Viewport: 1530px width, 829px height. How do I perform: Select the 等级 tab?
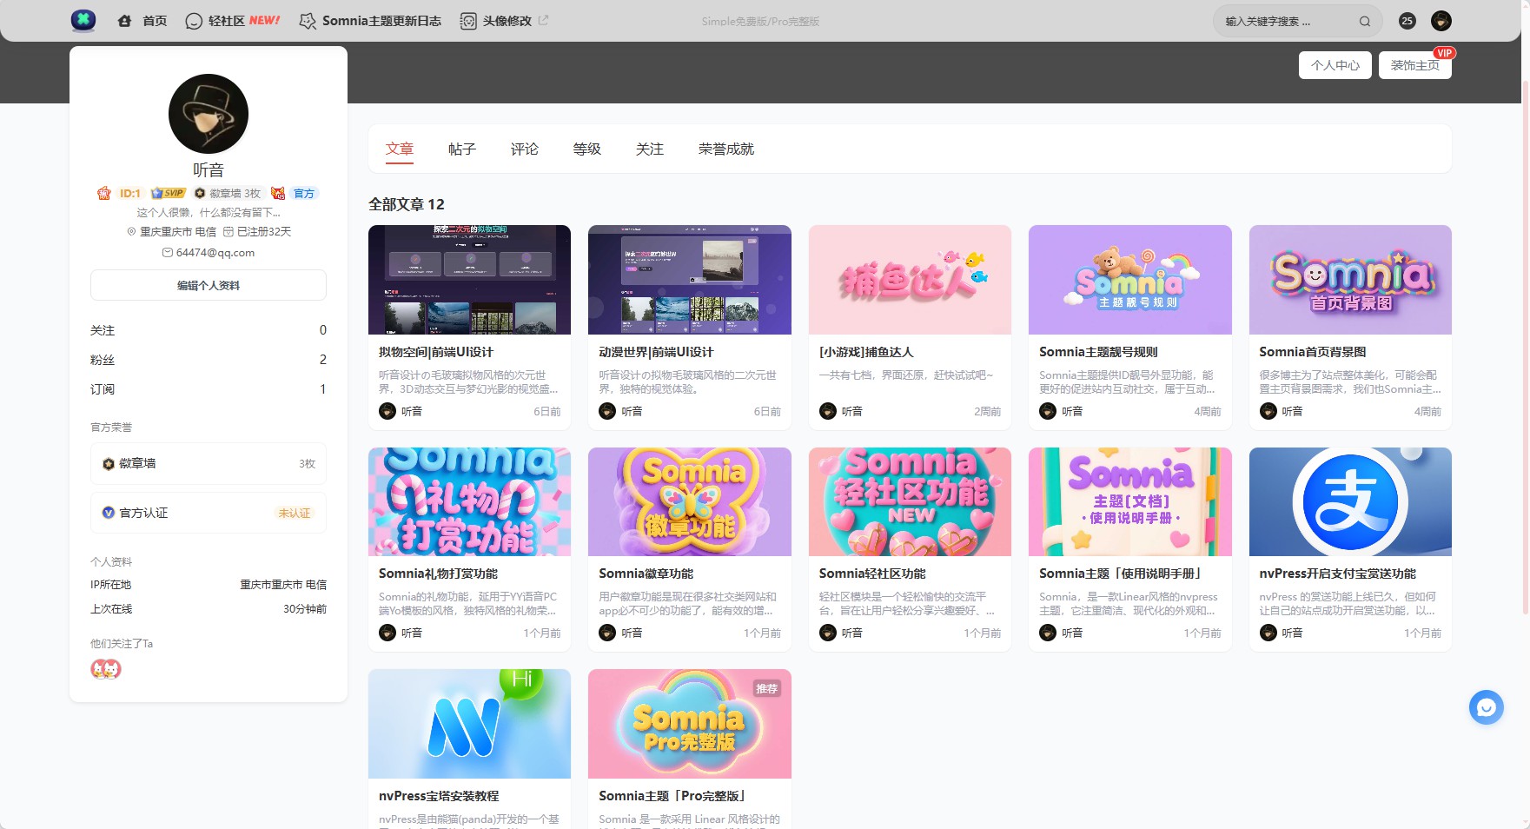pyautogui.click(x=587, y=149)
